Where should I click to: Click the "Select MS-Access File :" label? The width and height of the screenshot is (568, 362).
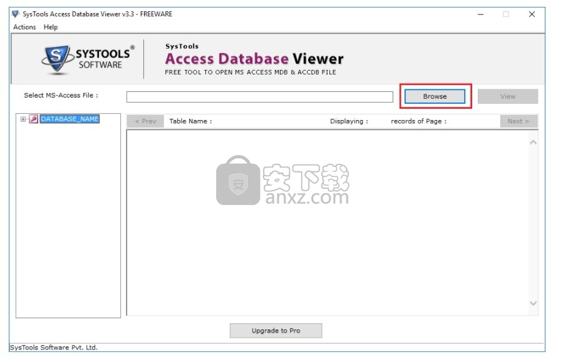tap(61, 96)
